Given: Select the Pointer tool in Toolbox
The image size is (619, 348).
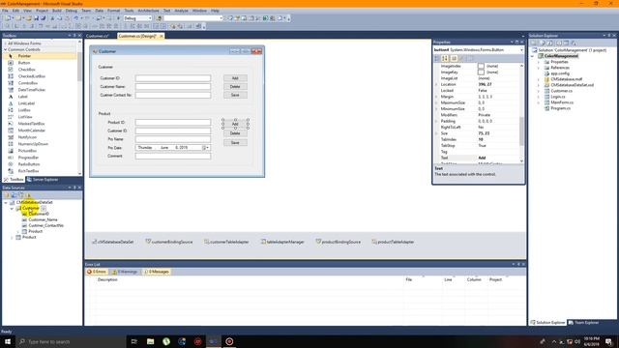Looking at the screenshot, I should point(40,56).
